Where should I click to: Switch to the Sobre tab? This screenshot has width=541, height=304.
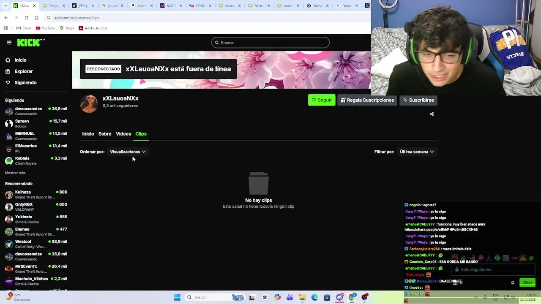pyautogui.click(x=105, y=134)
